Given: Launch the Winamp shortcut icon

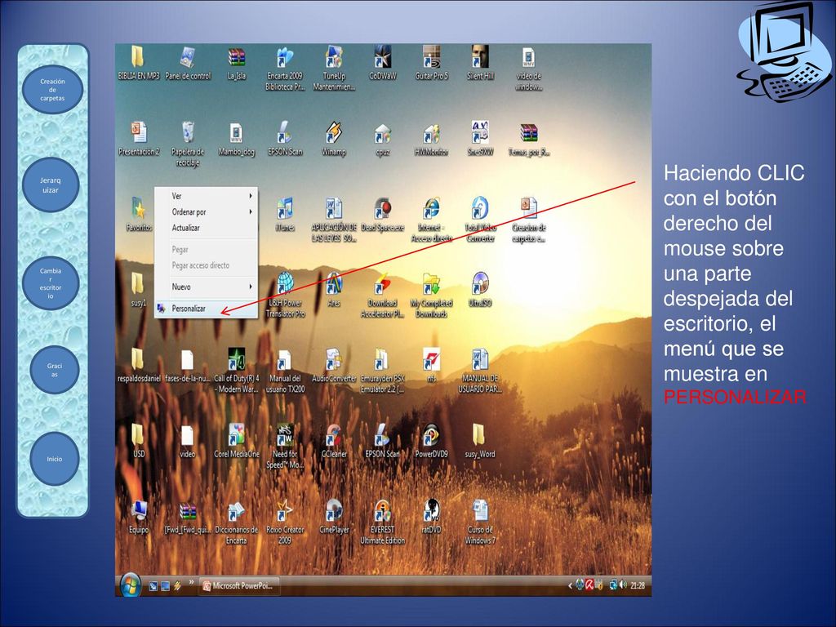Looking at the screenshot, I should point(334,133).
